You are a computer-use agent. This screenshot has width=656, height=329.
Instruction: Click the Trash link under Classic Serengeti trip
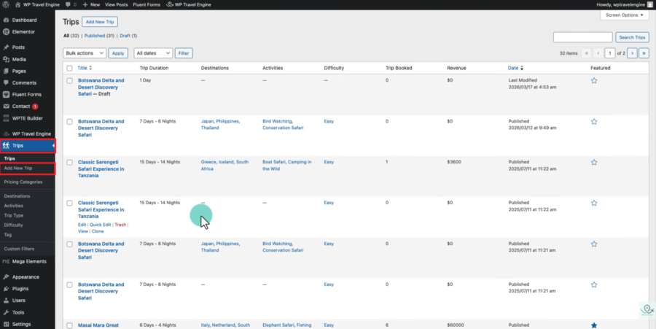coord(120,225)
